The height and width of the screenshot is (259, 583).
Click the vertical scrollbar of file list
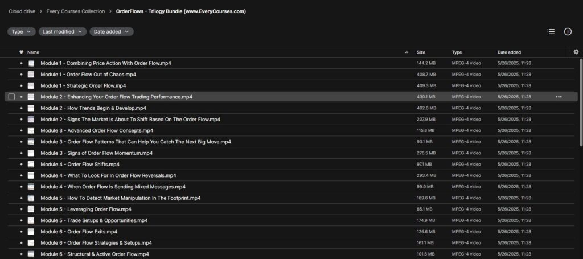[581, 102]
